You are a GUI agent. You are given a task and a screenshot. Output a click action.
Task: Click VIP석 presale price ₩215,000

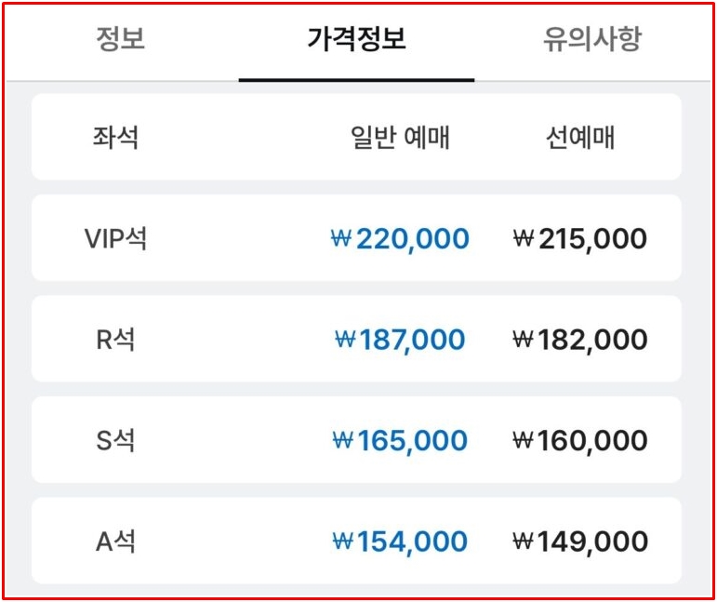[580, 239]
